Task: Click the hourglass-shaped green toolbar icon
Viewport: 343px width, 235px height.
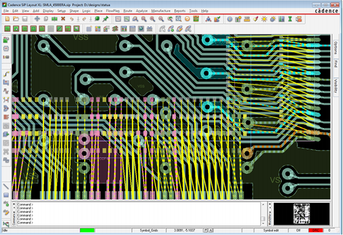Action: point(290,19)
